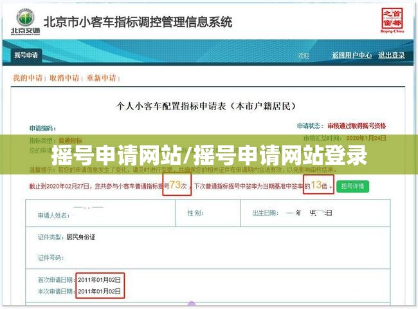The image size is (418, 309).
Task: Click the 欢迎 greeting text
Action: 304,55
